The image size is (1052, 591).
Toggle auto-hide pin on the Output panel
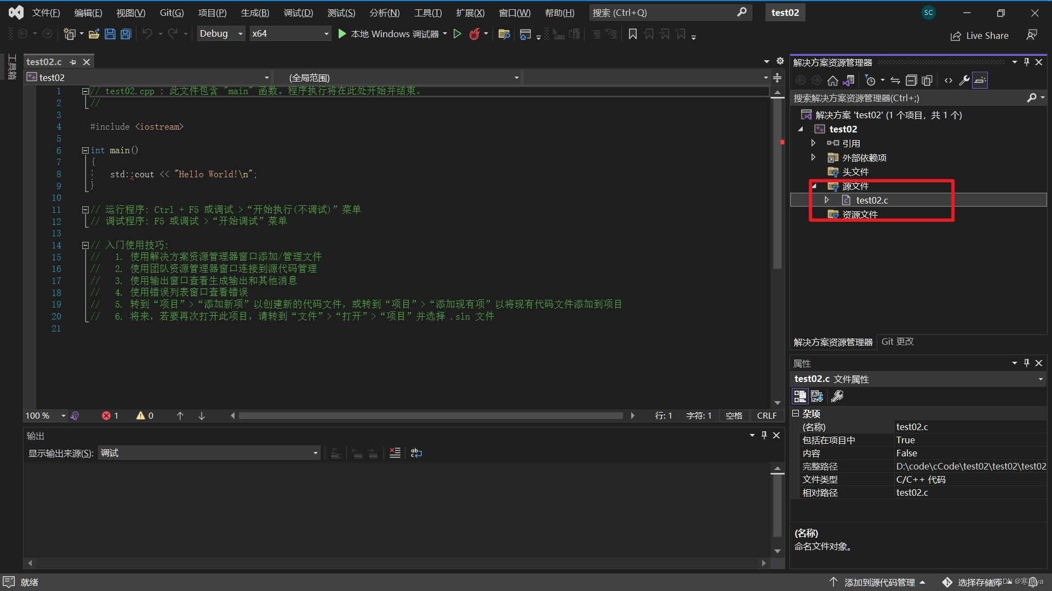pyautogui.click(x=764, y=436)
